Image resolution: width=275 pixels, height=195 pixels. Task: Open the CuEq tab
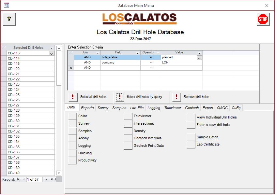[236, 108]
